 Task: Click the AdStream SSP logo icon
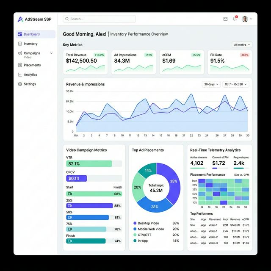20,19
